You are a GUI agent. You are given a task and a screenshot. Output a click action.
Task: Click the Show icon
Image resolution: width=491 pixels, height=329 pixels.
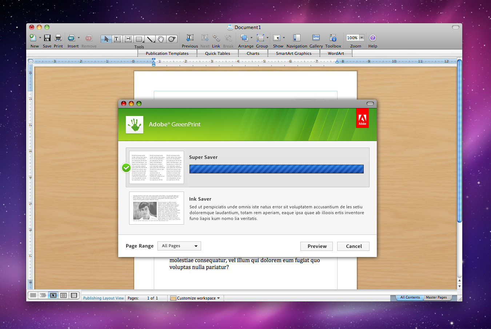277,38
